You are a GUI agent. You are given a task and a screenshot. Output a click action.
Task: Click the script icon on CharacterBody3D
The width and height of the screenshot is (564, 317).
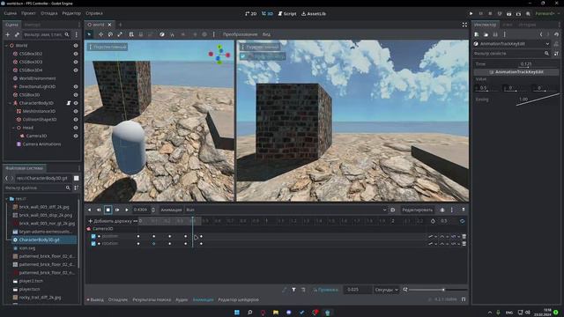coord(69,103)
